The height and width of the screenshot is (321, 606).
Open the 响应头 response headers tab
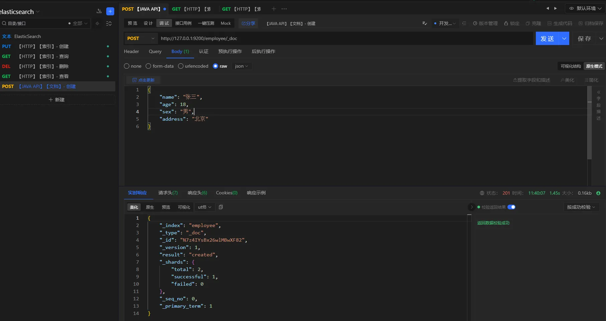pyautogui.click(x=197, y=193)
